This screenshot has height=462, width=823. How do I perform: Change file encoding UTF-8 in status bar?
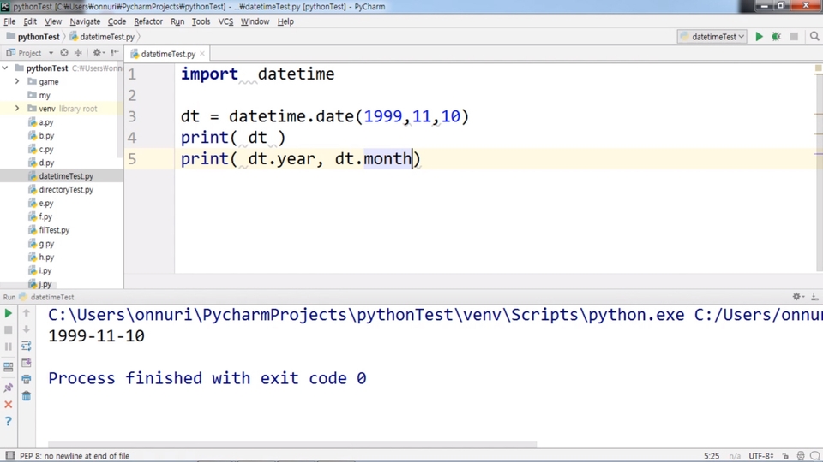point(760,456)
